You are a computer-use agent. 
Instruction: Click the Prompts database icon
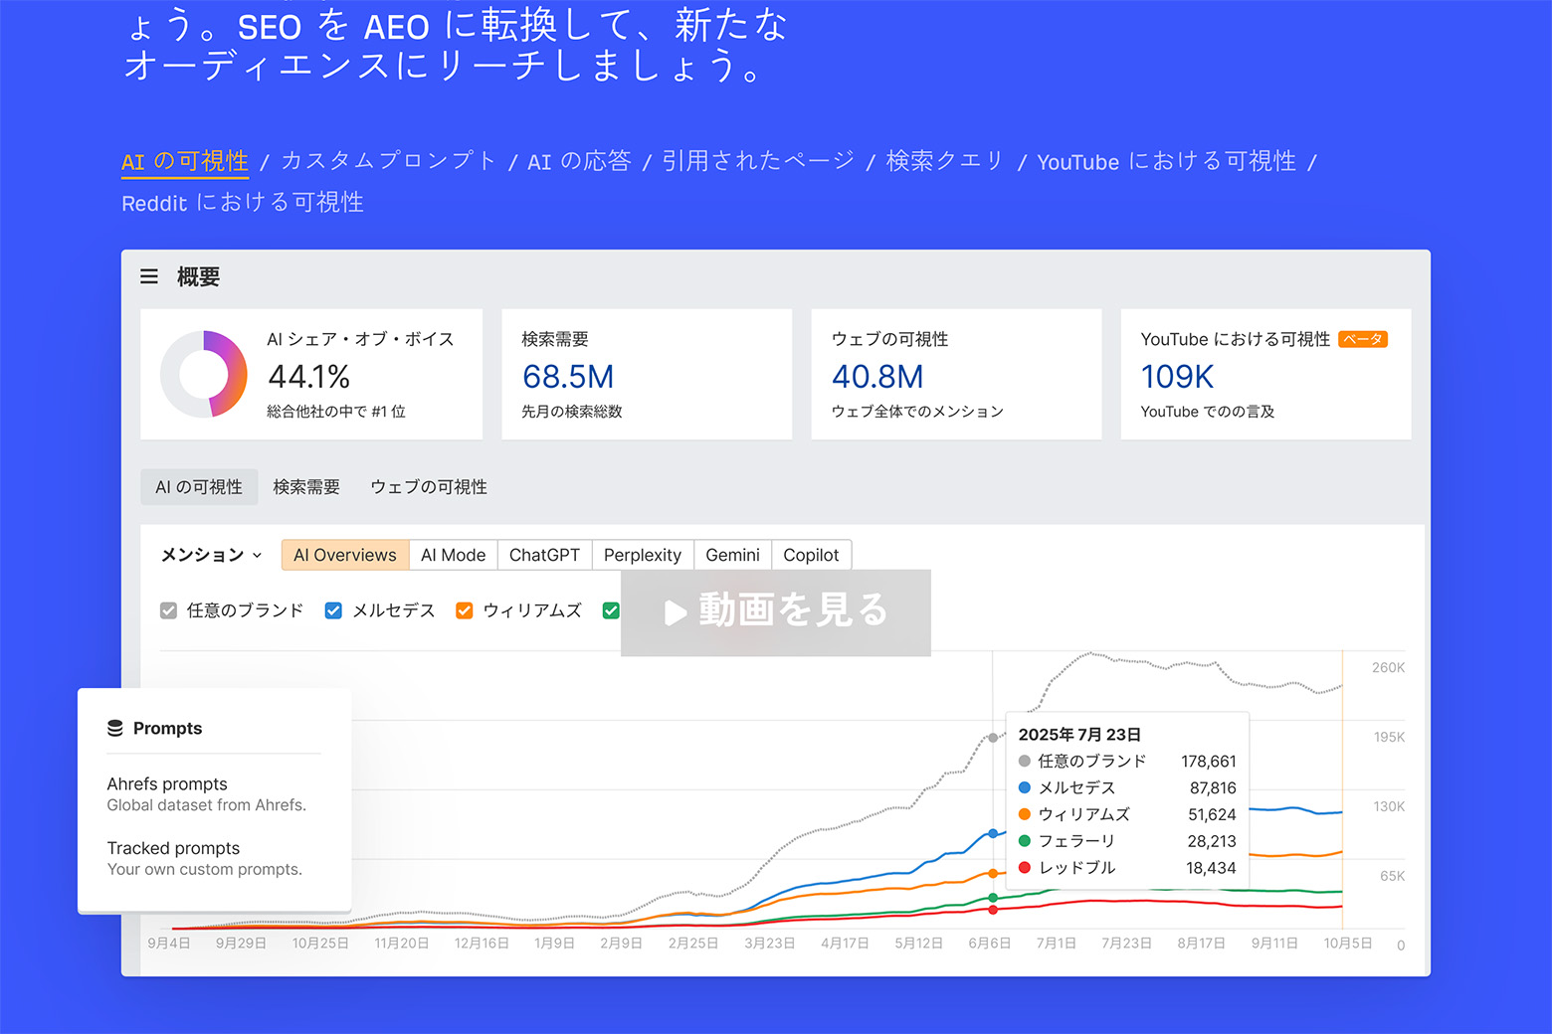[115, 728]
